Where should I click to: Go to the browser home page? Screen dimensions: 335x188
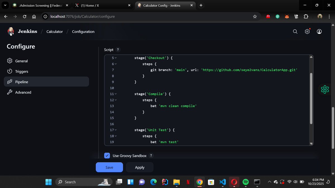(x=34, y=16)
